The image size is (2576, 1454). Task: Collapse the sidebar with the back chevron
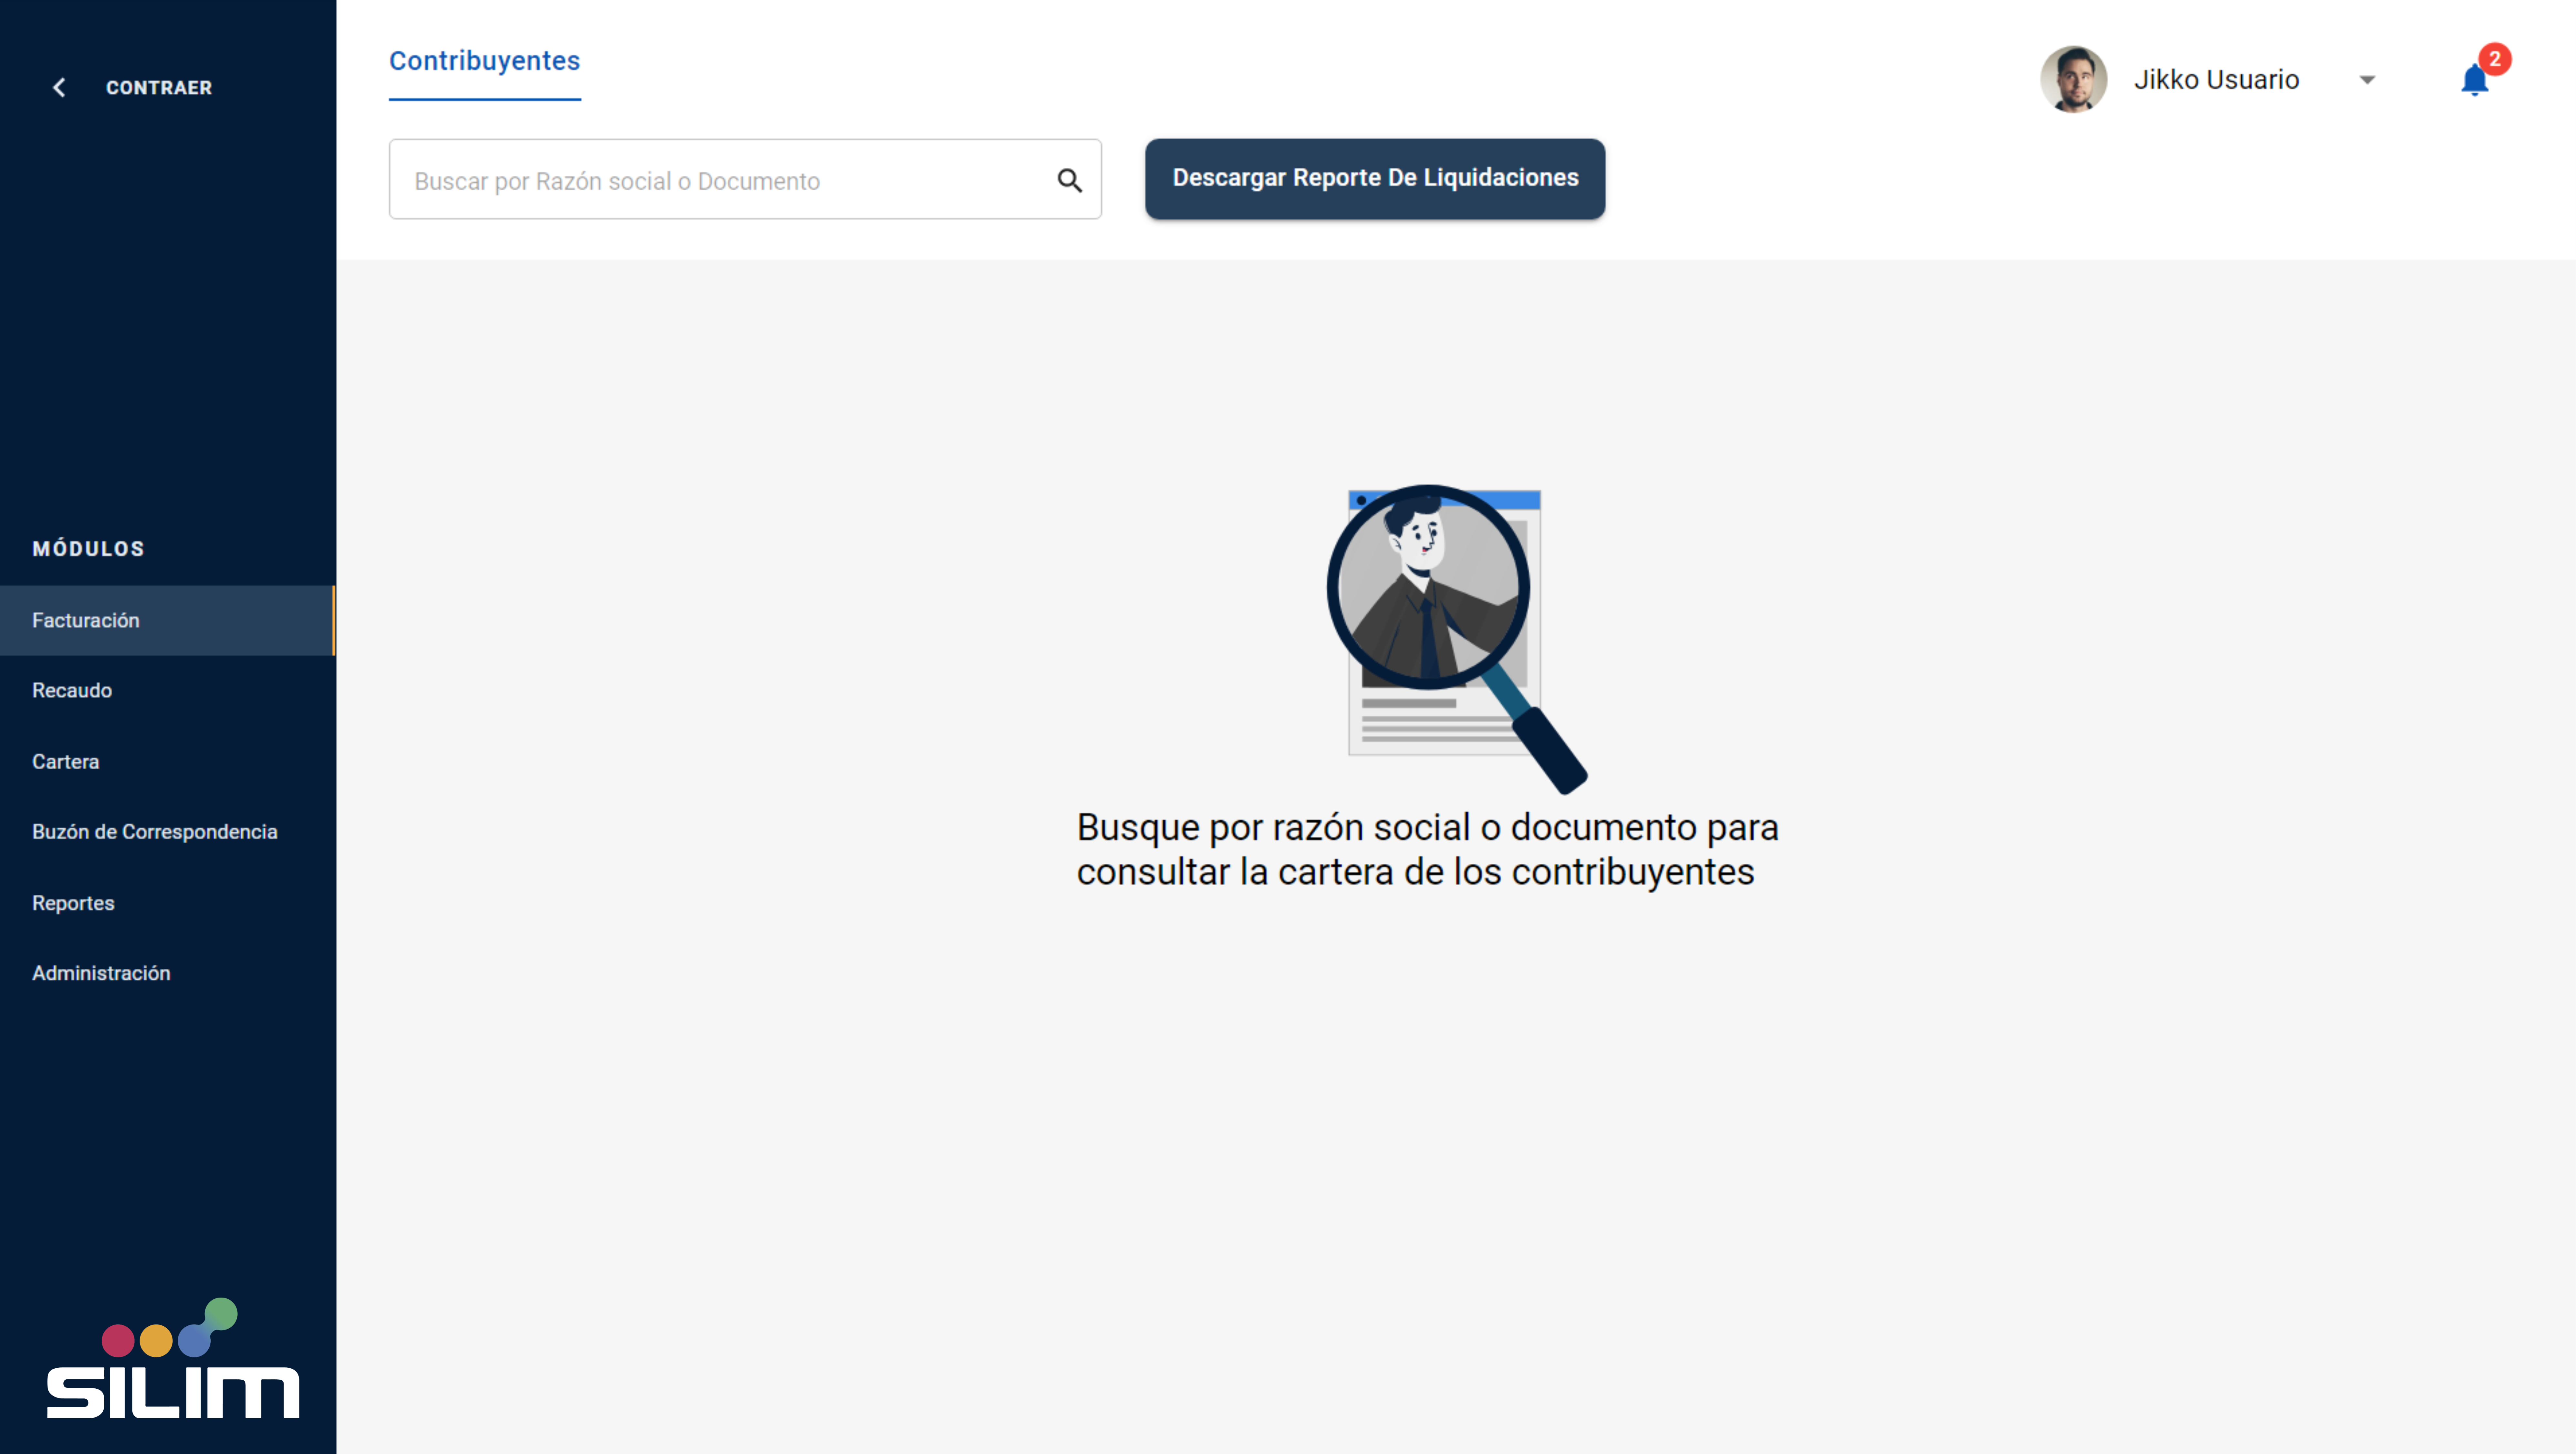tap(59, 88)
